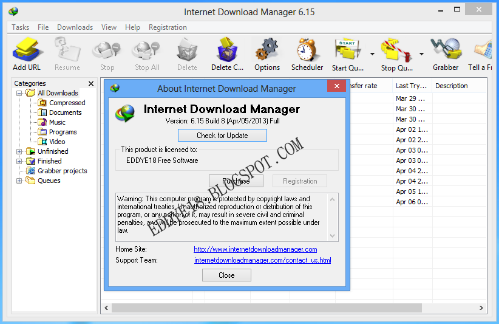Close the About dialog with X
This screenshot has width=499, height=324.
click(x=337, y=86)
